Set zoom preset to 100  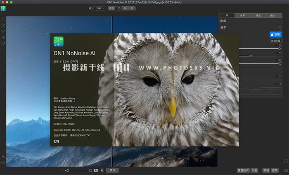tap(118, 8)
